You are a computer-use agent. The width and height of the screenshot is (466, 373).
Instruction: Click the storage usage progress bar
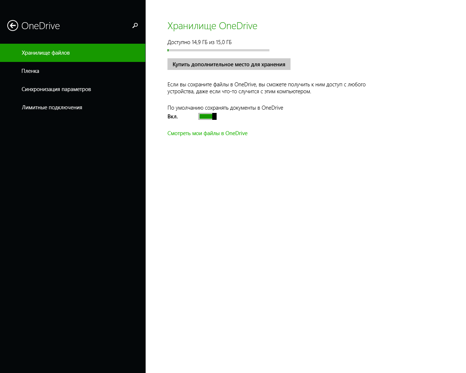coord(218,50)
